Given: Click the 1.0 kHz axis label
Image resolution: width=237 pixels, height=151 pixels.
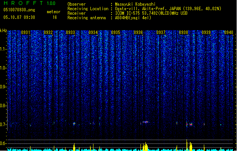Looking at the screenshot, I should point(3,68).
